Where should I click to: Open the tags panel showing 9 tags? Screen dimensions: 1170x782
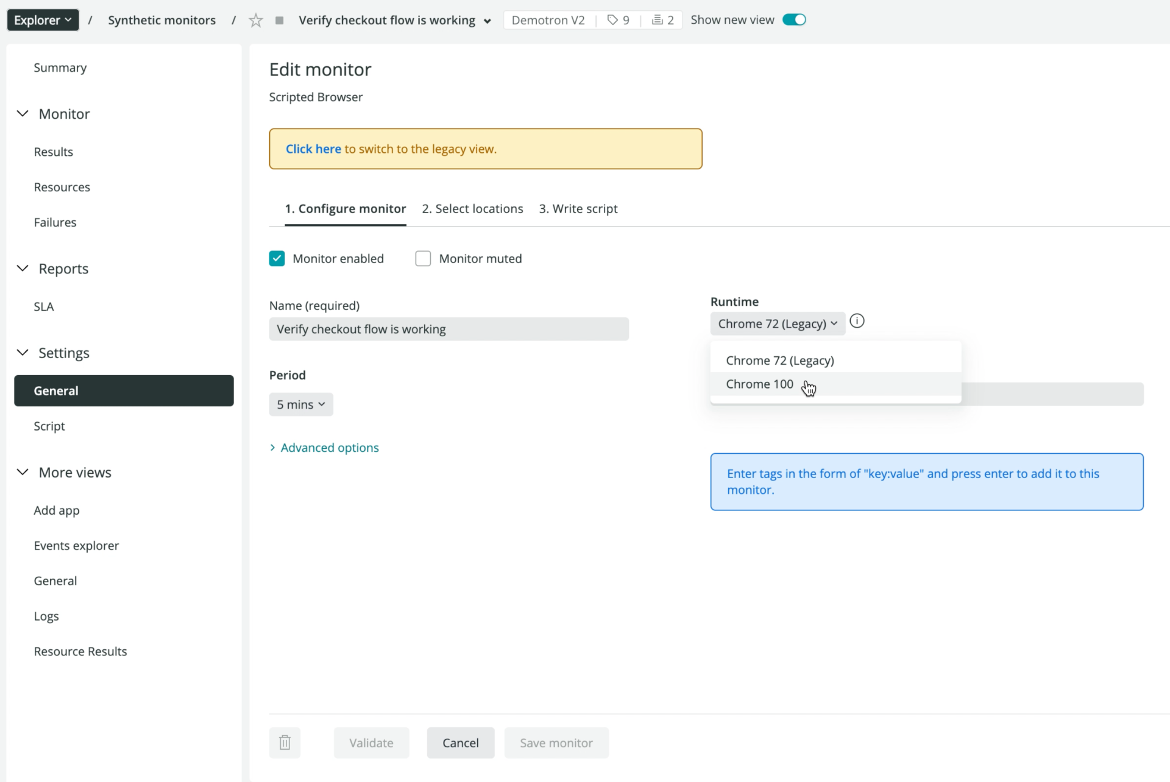[618, 19]
